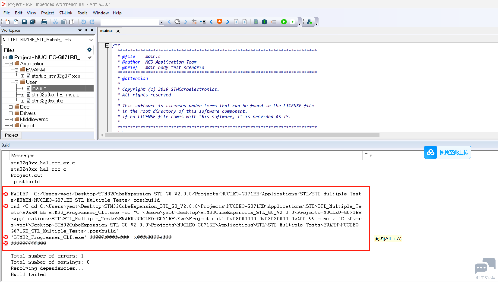The width and height of the screenshot is (498, 282).
Task: Click Debug without Downloading icon
Action: coord(292,22)
